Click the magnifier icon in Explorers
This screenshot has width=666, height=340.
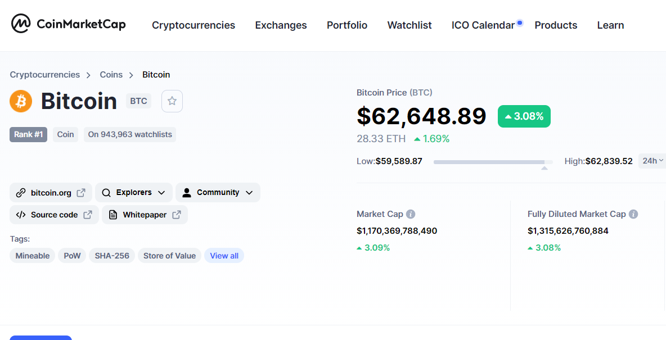[106, 193]
